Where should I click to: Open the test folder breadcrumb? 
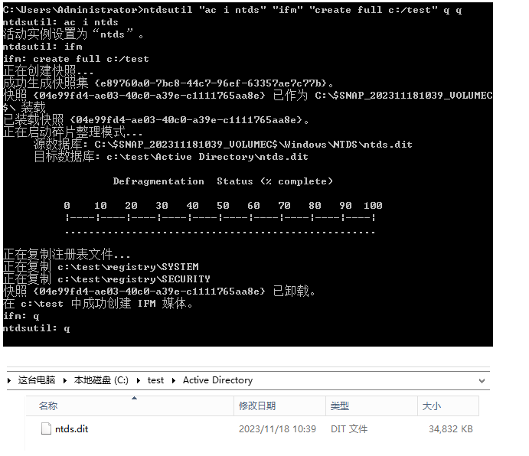click(x=155, y=380)
